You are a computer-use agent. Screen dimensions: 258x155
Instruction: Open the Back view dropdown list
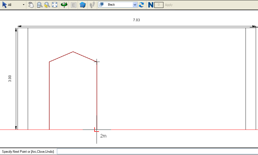(118, 5)
